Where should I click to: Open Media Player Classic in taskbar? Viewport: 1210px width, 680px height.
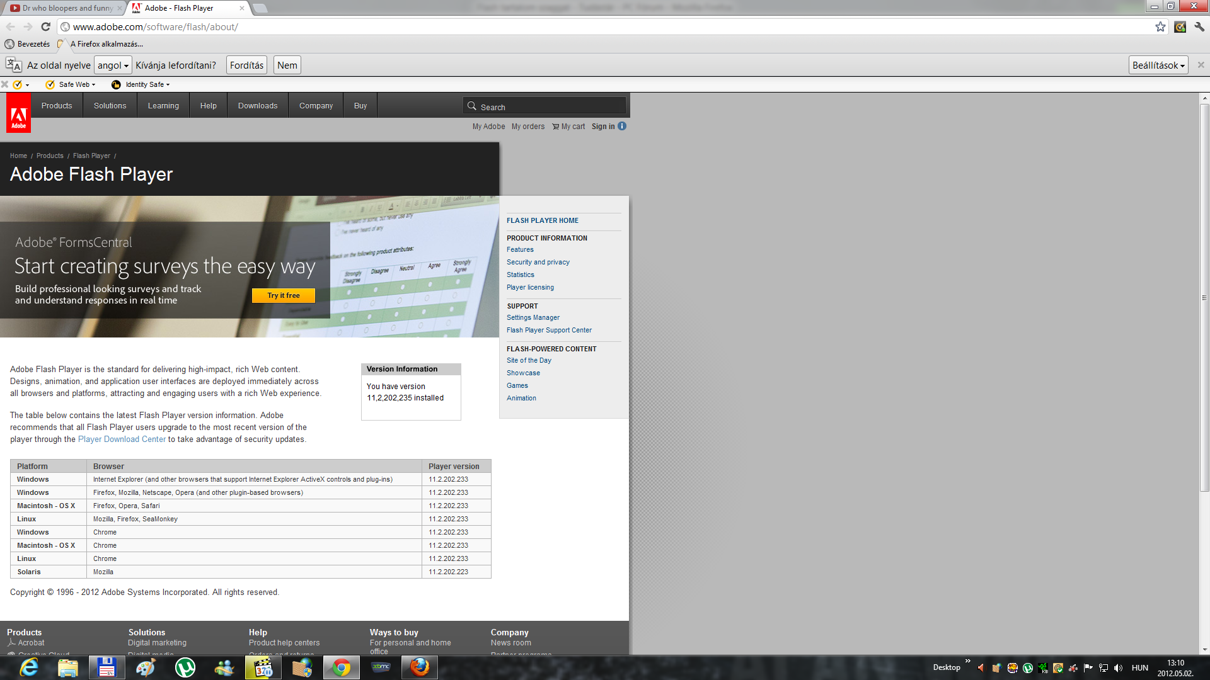263,667
